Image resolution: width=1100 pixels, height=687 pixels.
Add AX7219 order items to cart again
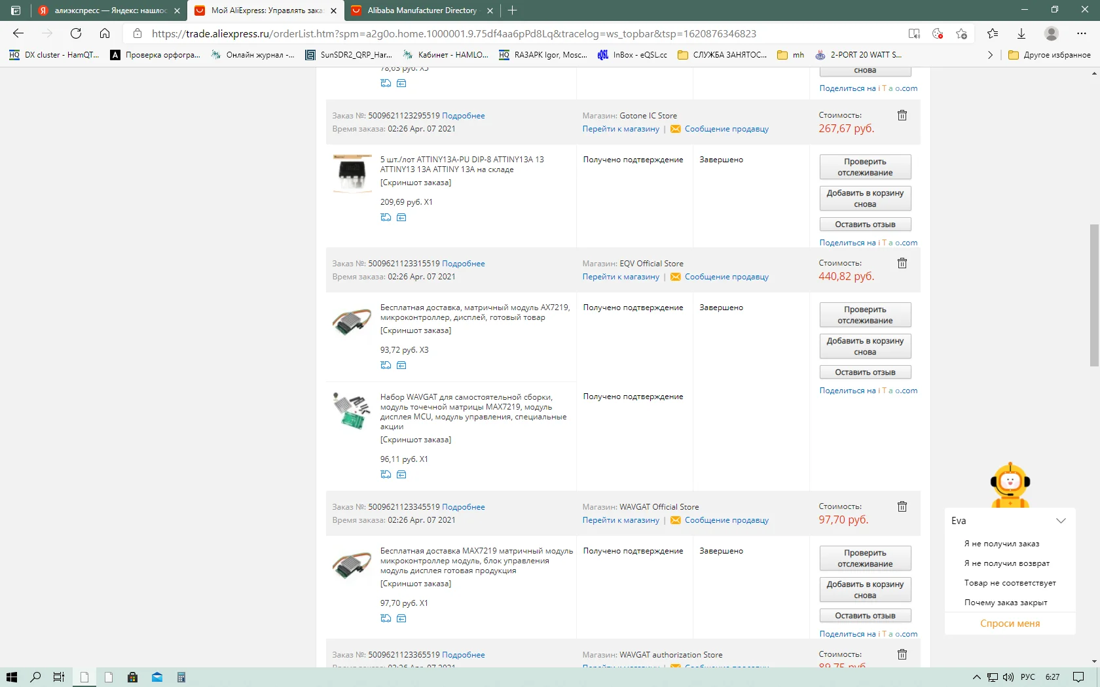pyautogui.click(x=865, y=346)
